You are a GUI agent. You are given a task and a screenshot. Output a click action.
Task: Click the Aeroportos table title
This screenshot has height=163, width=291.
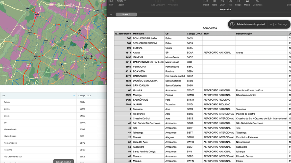pyautogui.click(x=210, y=28)
